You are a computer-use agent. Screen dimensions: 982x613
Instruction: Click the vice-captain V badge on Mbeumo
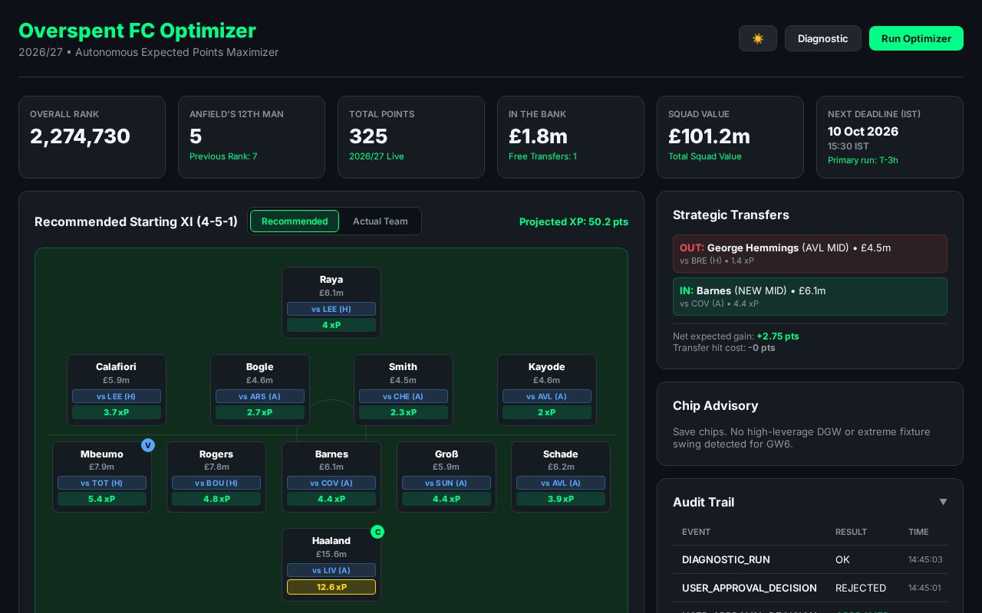[148, 445]
